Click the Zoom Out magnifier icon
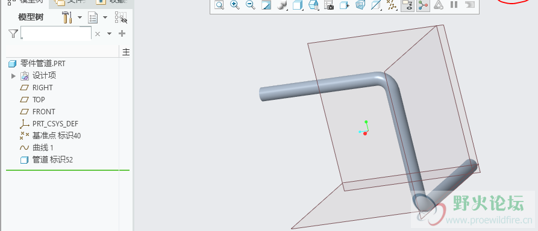The width and height of the screenshot is (538, 231). (x=251, y=5)
